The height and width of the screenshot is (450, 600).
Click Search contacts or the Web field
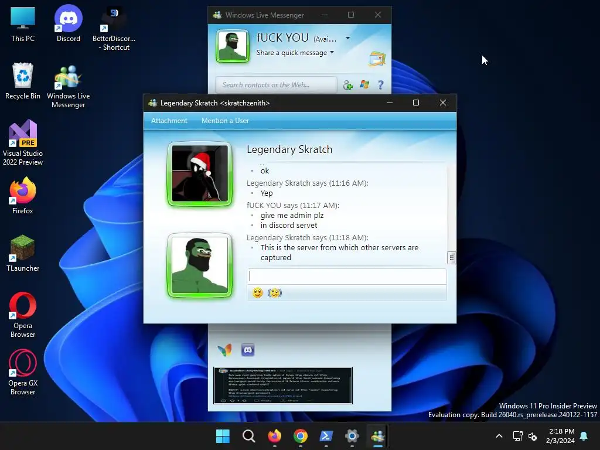click(276, 85)
